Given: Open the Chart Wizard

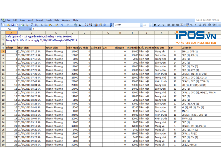Looking at the screenshot, I should (95, 25).
